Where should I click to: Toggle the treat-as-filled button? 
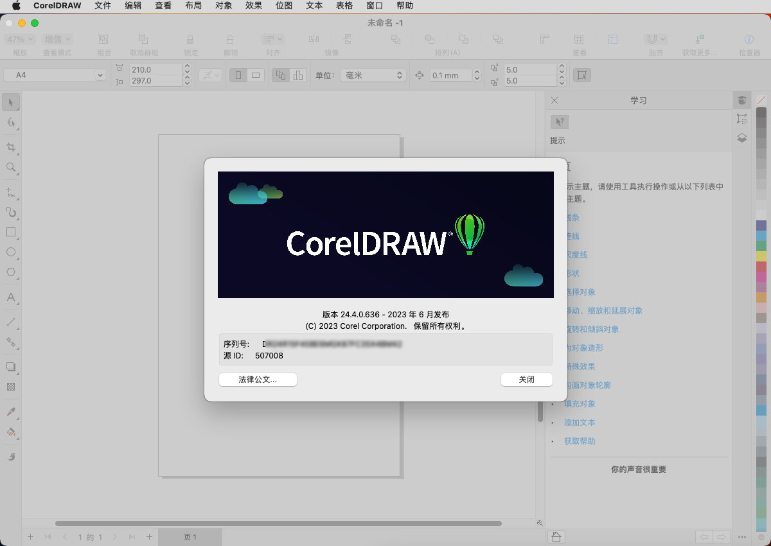582,75
